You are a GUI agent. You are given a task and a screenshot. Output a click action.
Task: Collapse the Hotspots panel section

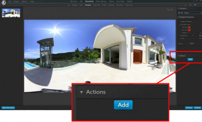click(178, 8)
